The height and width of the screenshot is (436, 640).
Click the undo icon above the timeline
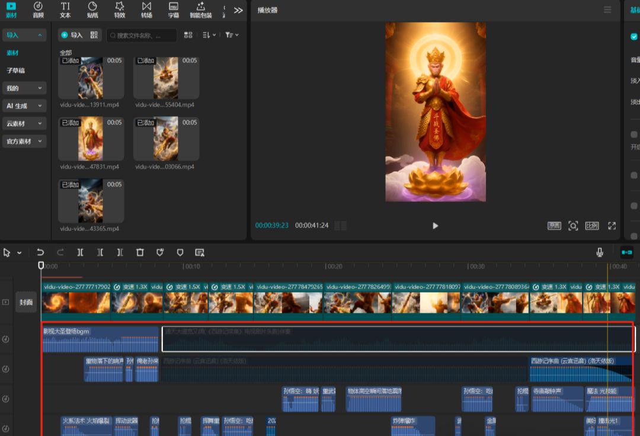pos(40,252)
